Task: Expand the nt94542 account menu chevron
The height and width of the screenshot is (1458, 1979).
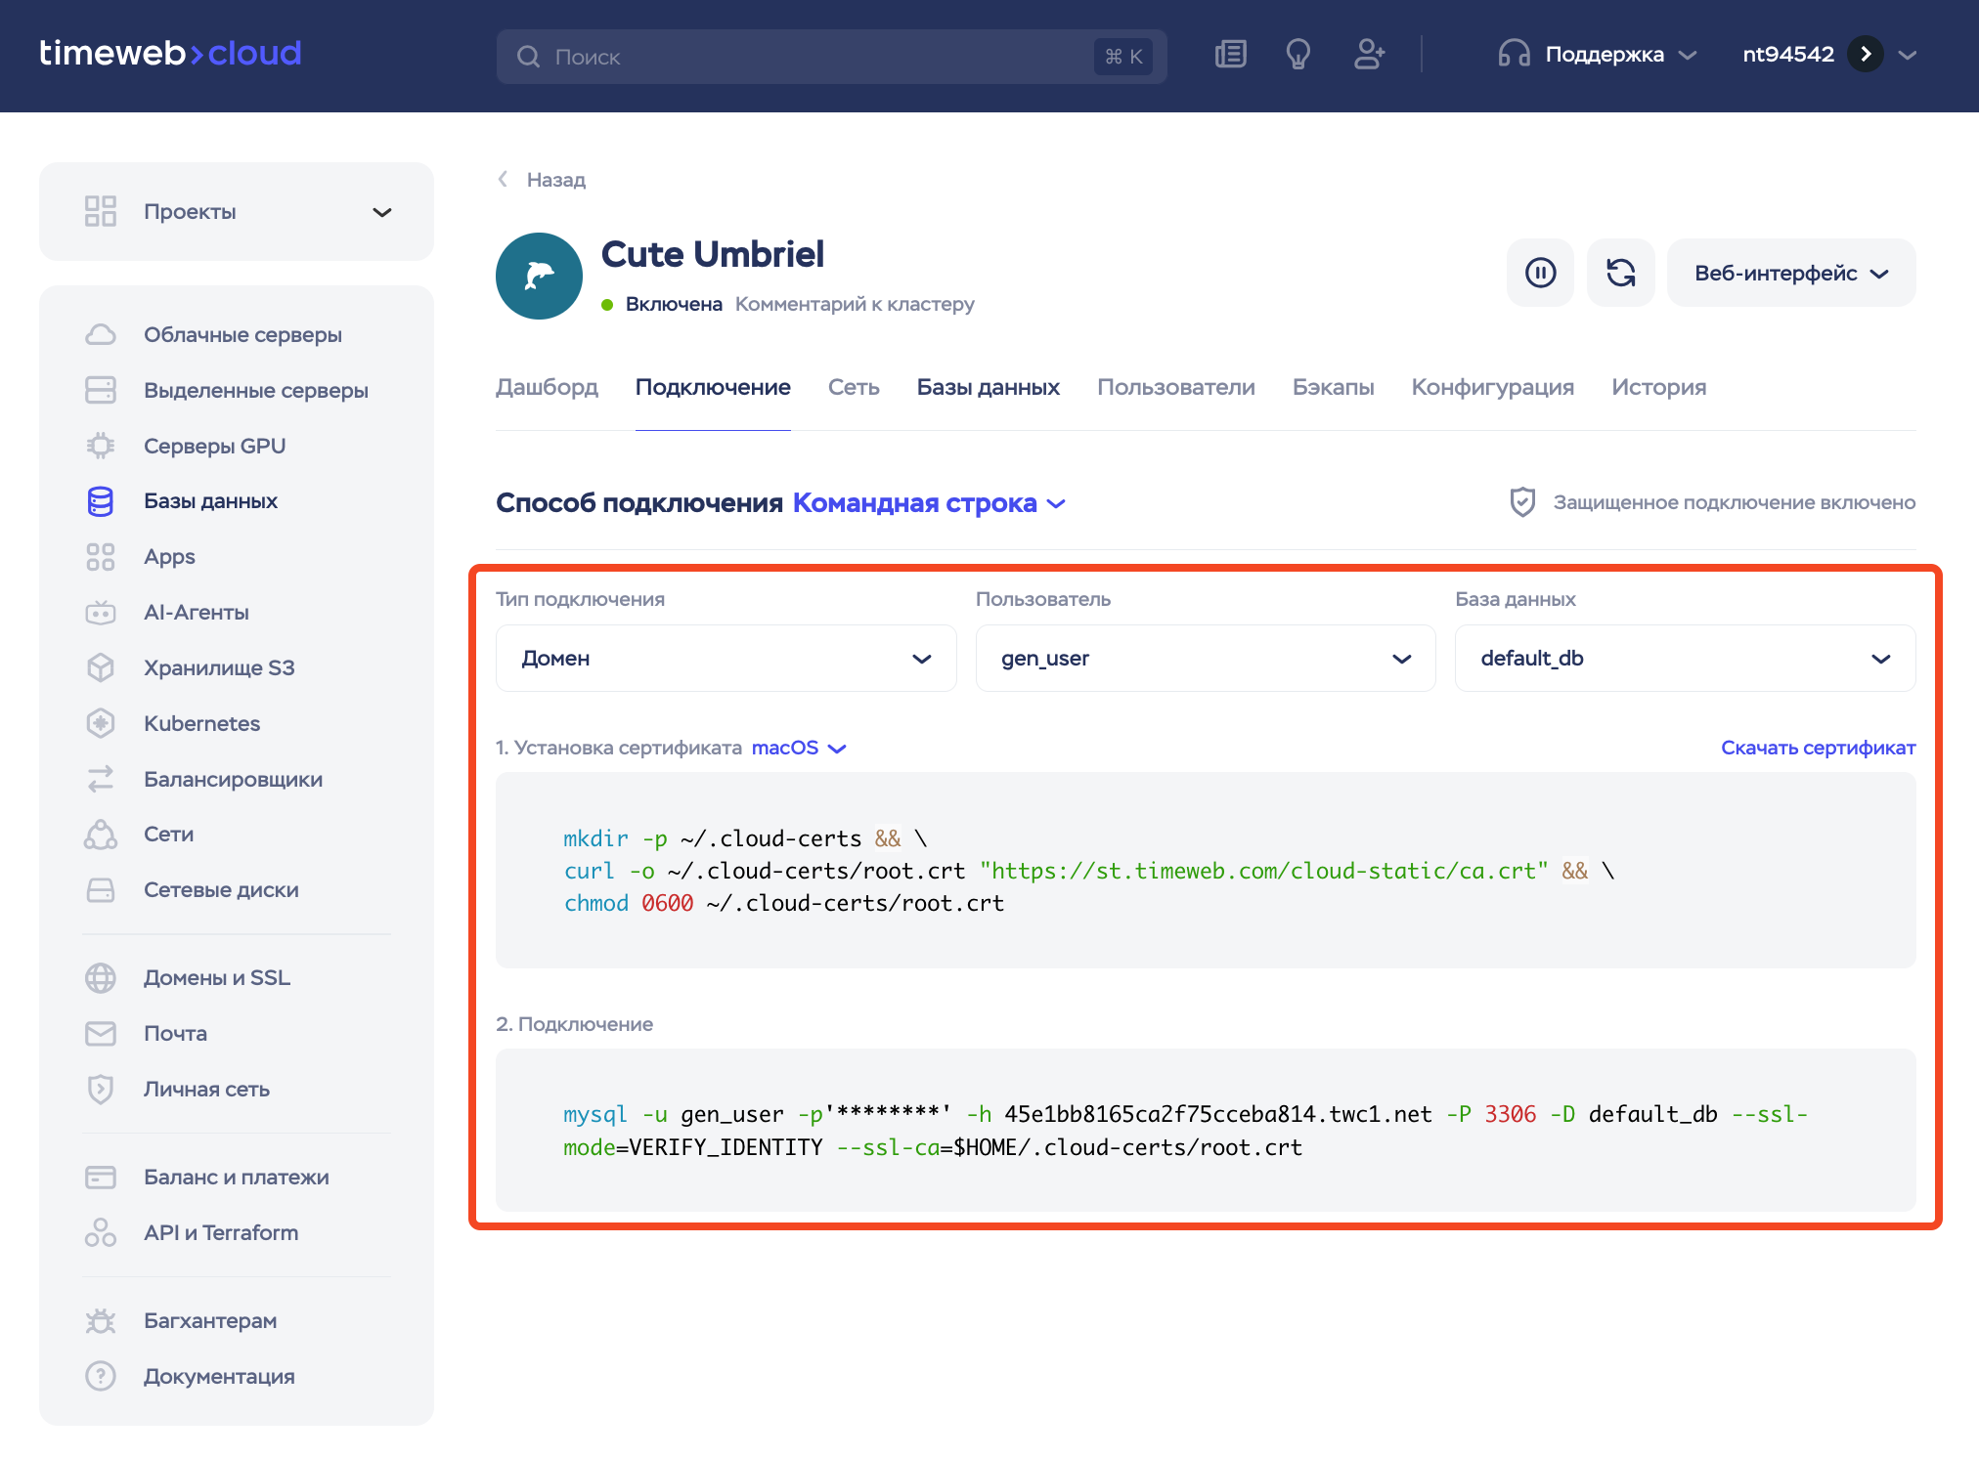Action: coord(1907,55)
